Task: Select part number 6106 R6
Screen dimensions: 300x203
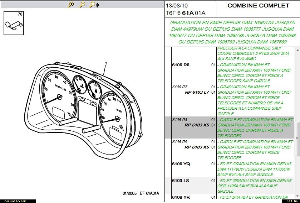Action: [x=181, y=65]
